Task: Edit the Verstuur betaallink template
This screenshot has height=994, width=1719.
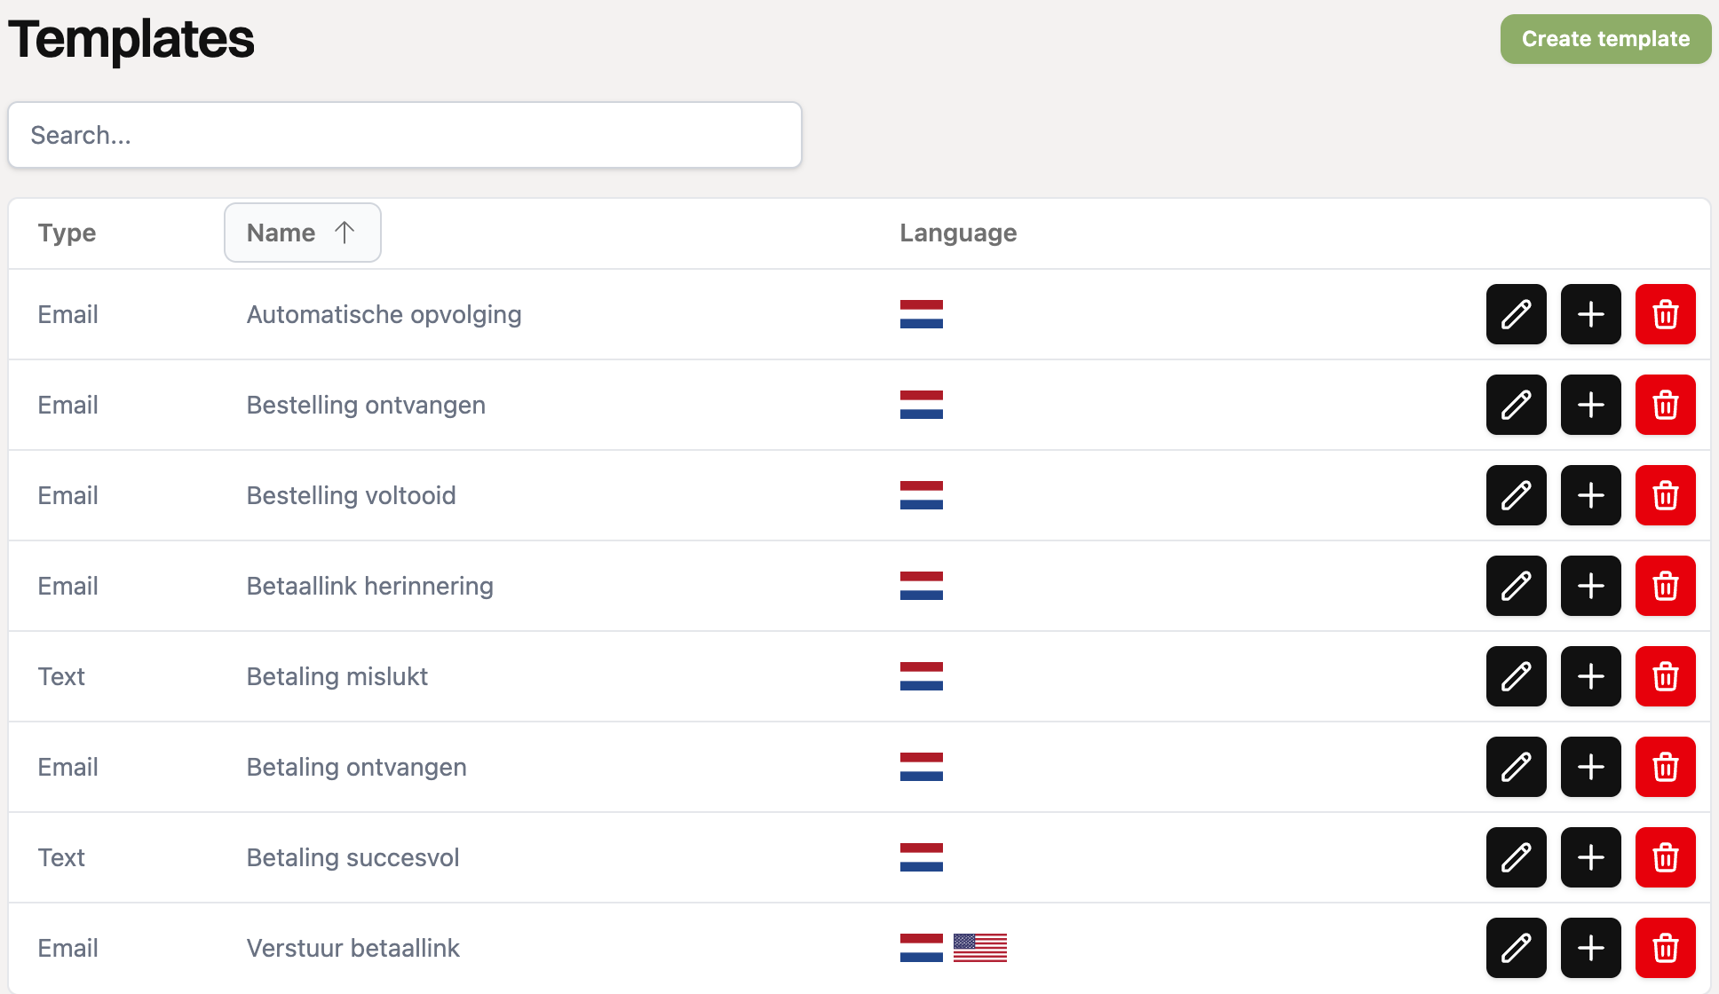Action: [x=1517, y=948]
